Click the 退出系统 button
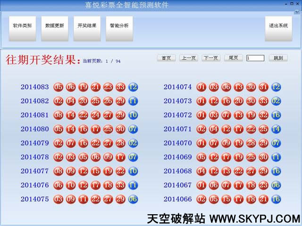 pos(278,26)
